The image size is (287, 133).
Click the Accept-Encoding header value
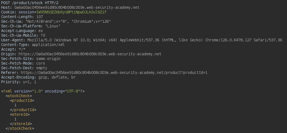coord(57,77)
